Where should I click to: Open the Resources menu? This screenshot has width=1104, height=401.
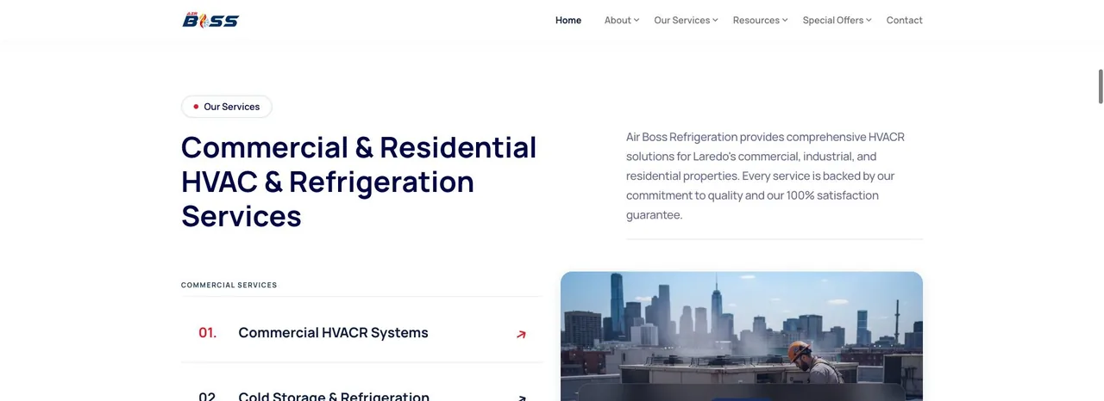(x=756, y=20)
